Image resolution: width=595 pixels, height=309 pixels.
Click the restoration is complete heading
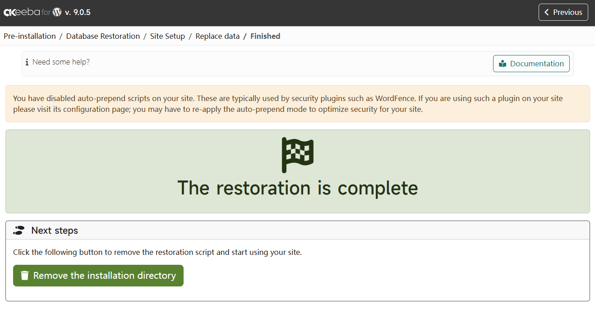(297, 188)
